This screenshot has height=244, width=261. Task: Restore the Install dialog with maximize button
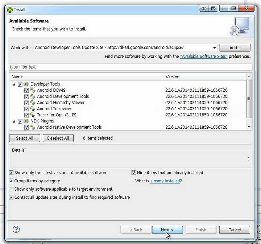click(x=233, y=8)
